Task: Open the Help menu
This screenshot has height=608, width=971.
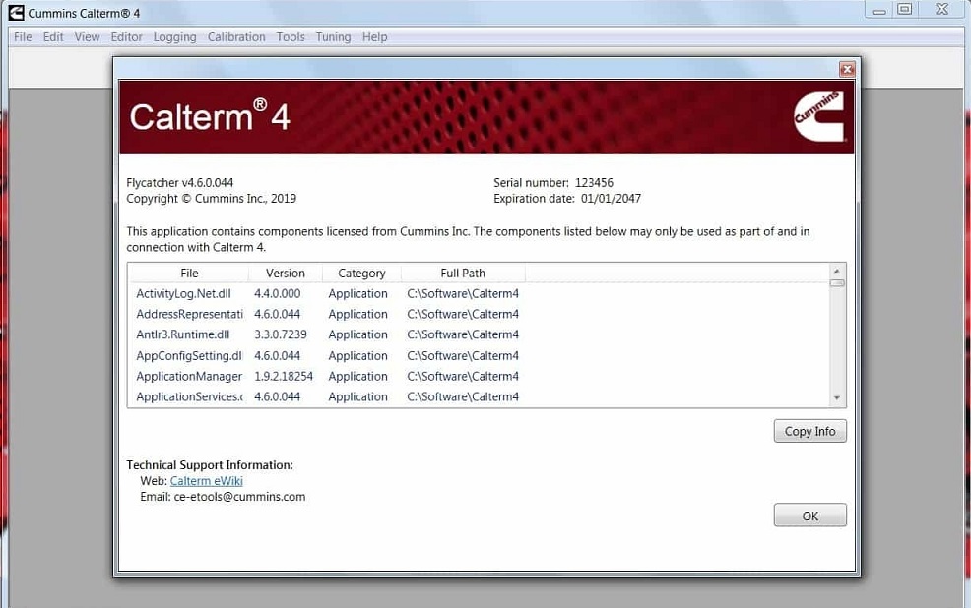Action: 374,37
